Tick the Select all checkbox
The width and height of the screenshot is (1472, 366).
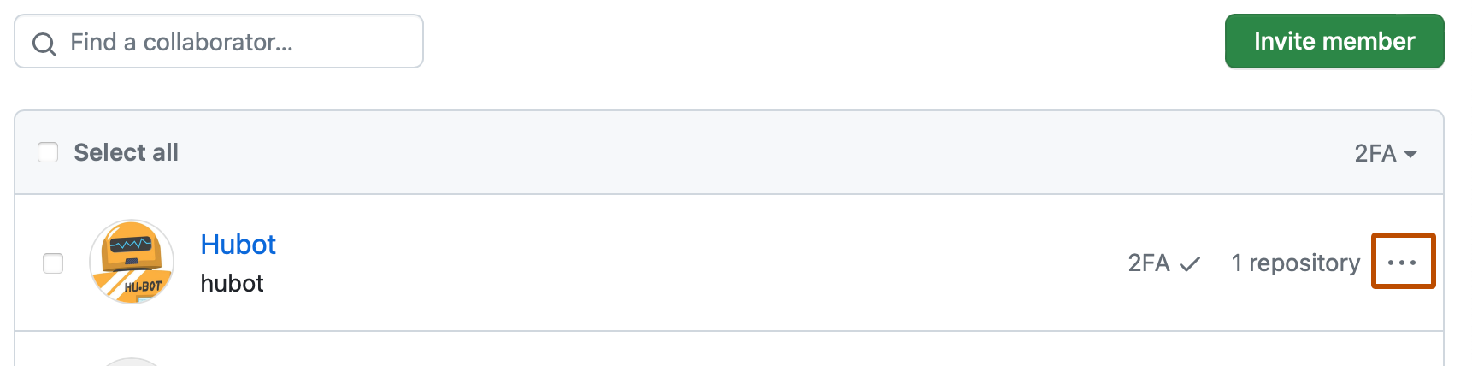48,152
